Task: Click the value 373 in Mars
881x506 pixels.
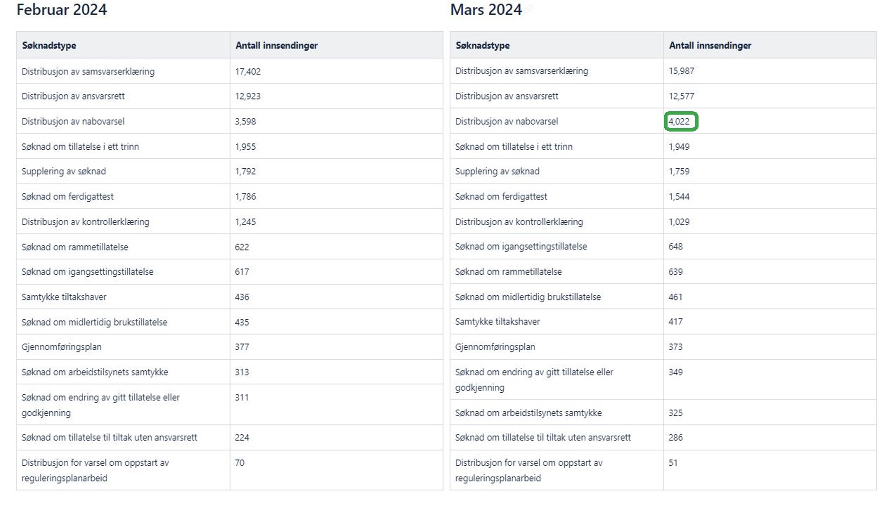Action: click(x=676, y=347)
